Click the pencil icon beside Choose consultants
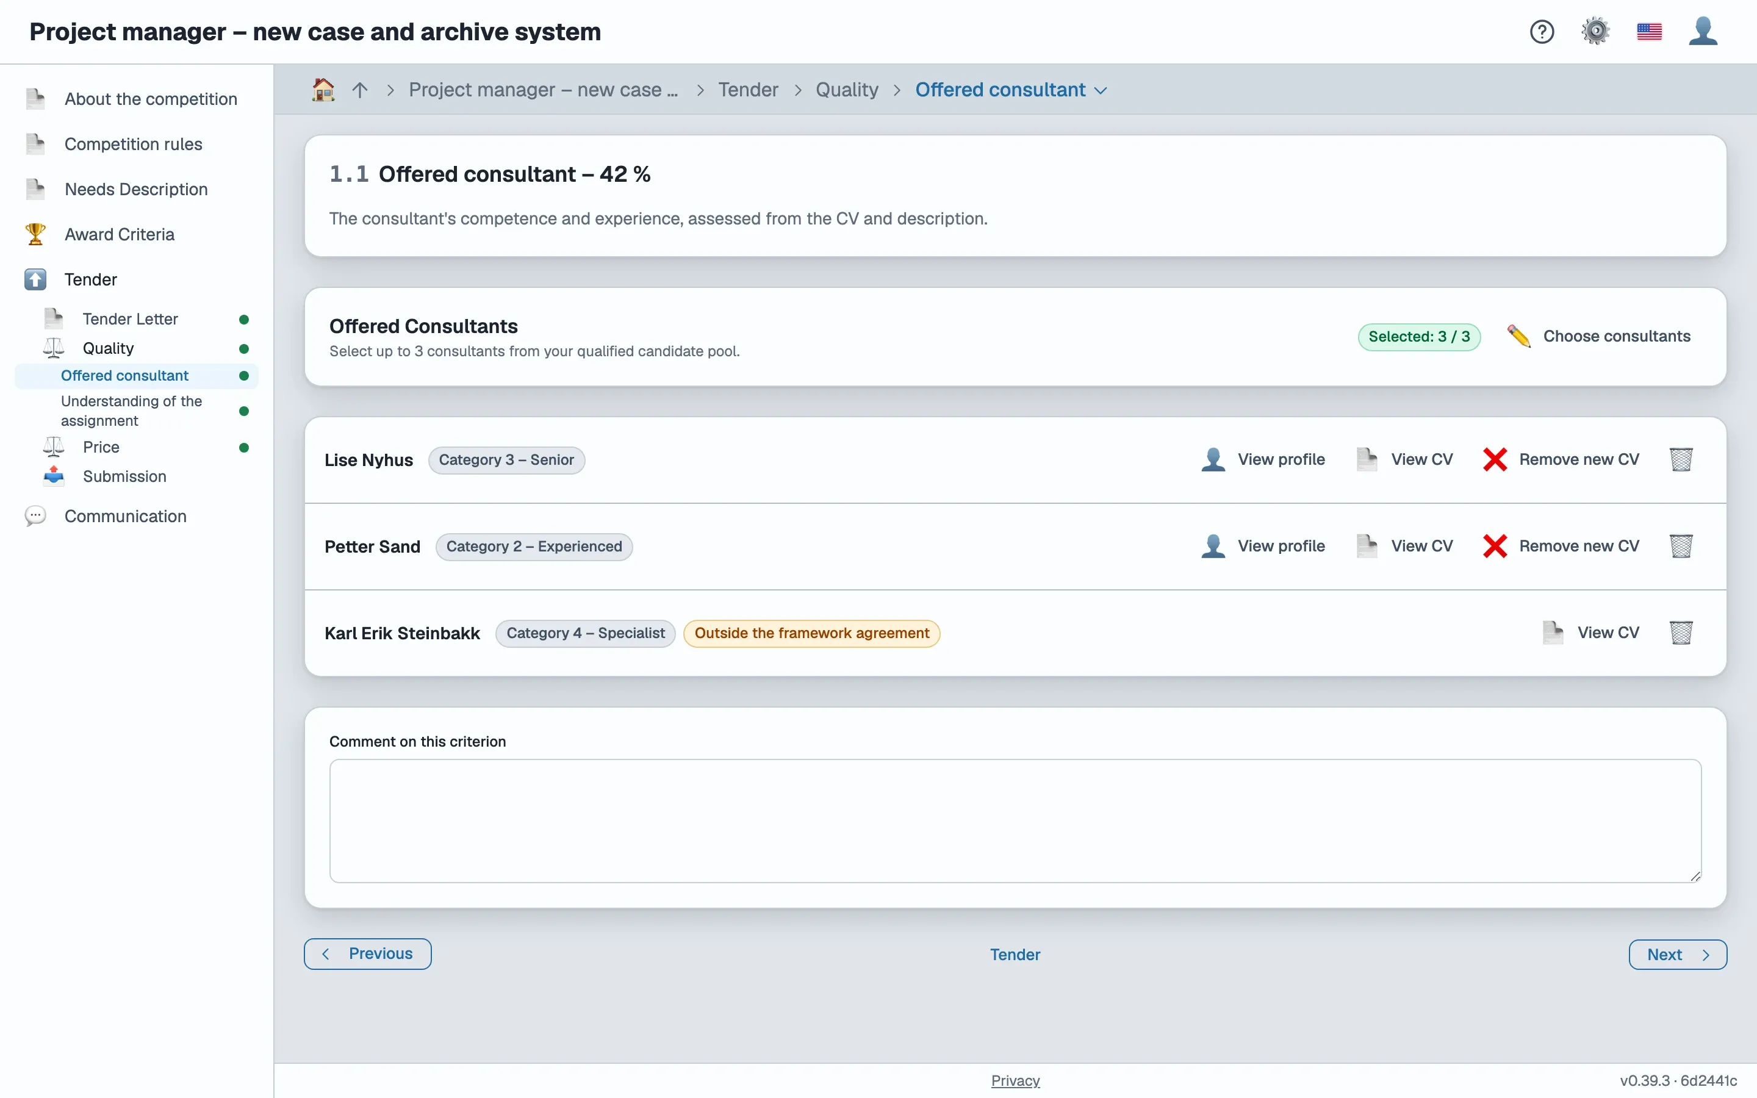1757x1098 pixels. click(1518, 336)
